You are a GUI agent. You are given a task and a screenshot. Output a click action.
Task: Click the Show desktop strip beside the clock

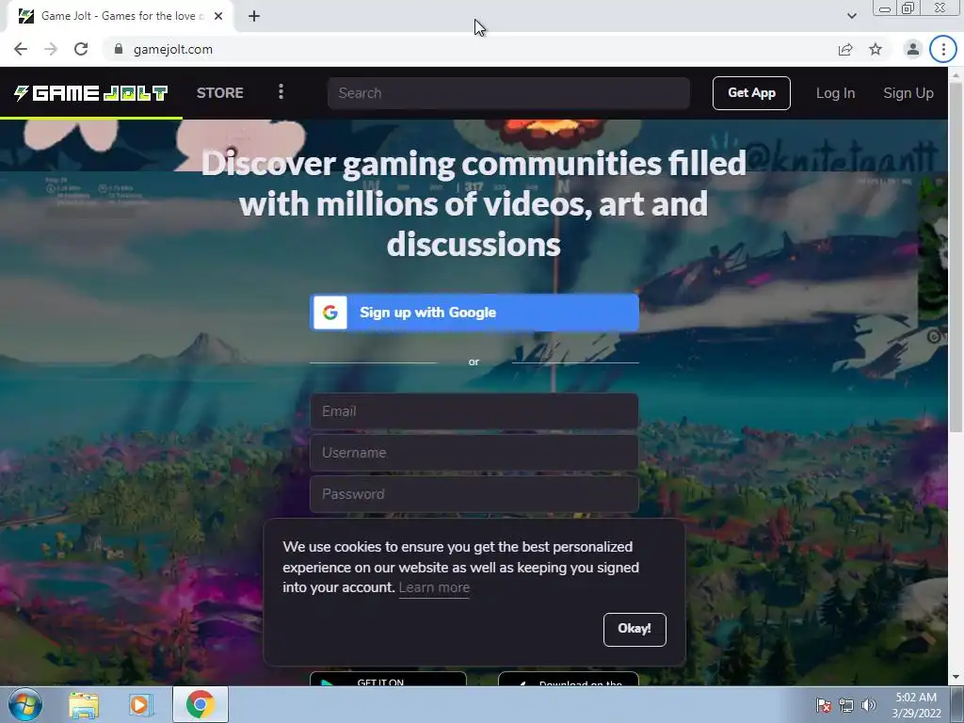coord(957,704)
